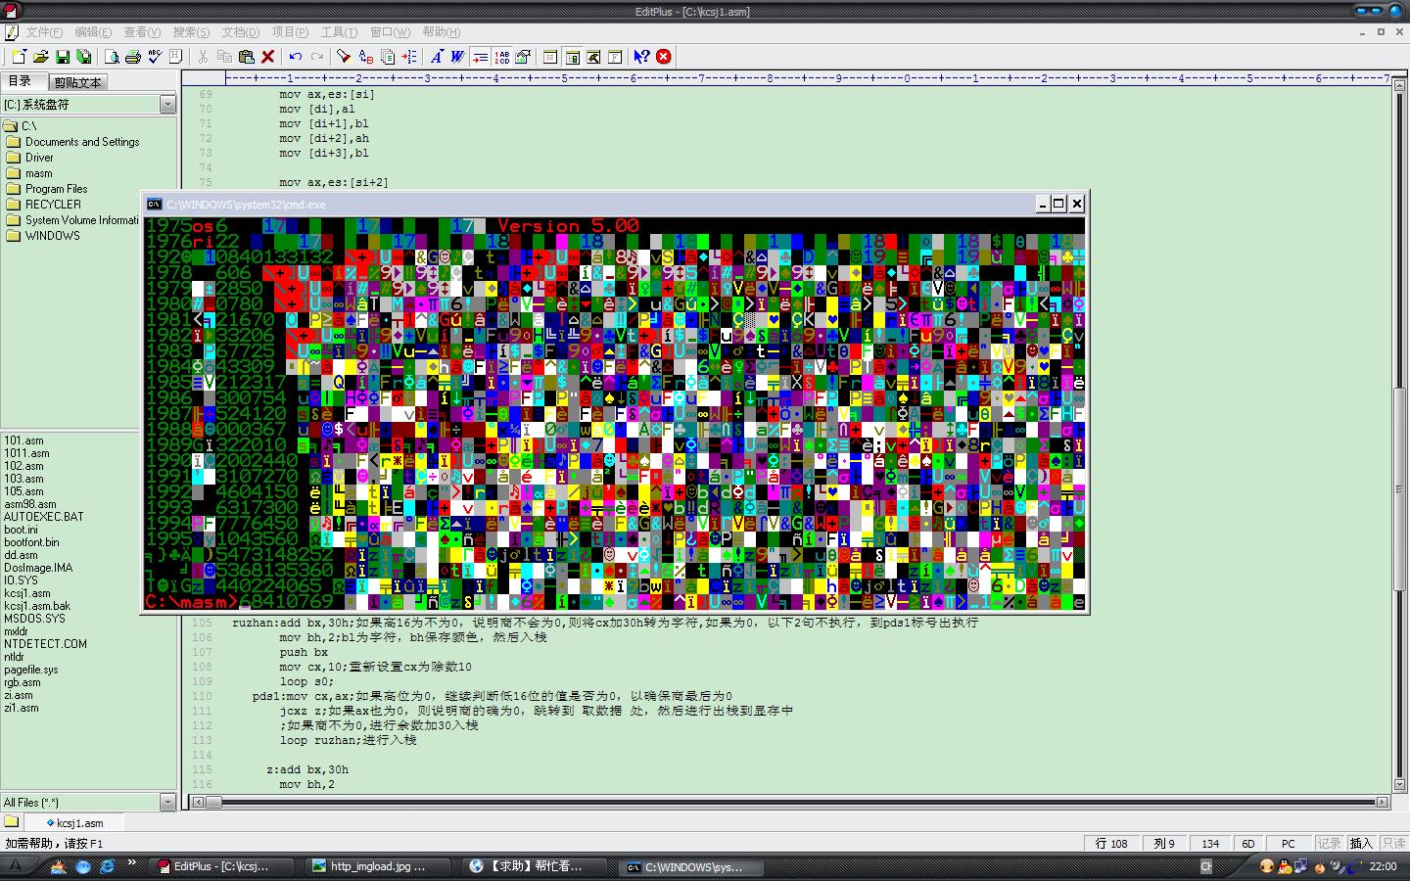Image resolution: width=1410 pixels, height=881 pixels.
Task: Select the masm folder in the tree
Action: pyautogui.click(x=39, y=173)
